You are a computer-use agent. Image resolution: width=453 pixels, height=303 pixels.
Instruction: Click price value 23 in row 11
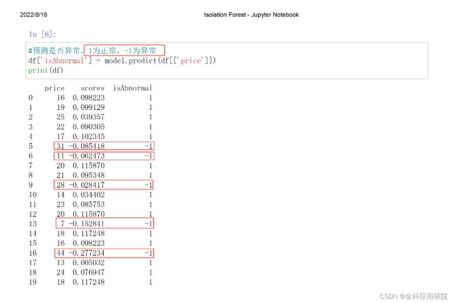click(61, 205)
